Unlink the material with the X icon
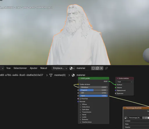 point(101,68)
